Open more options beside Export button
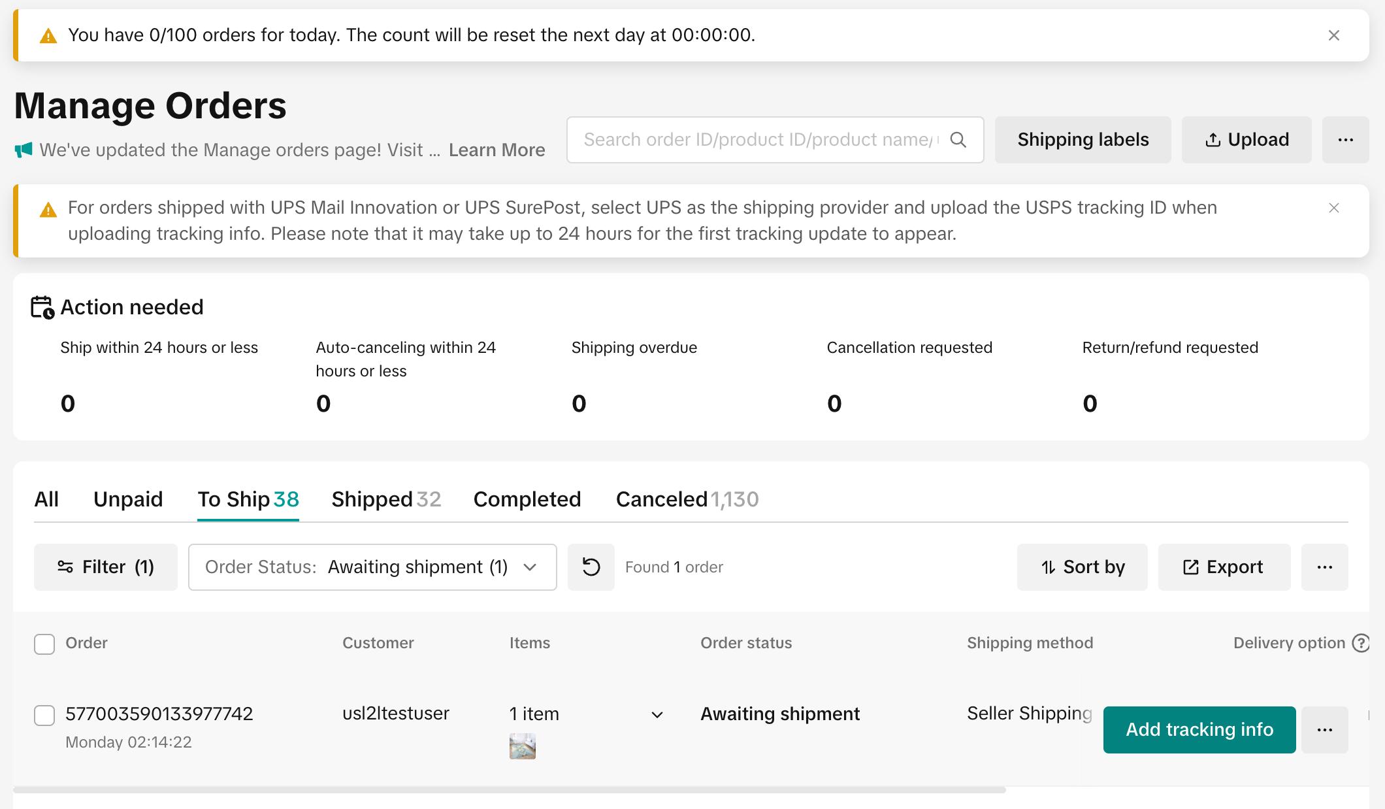This screenshot has width=1385, height=809. click(x=1324, y=567)
